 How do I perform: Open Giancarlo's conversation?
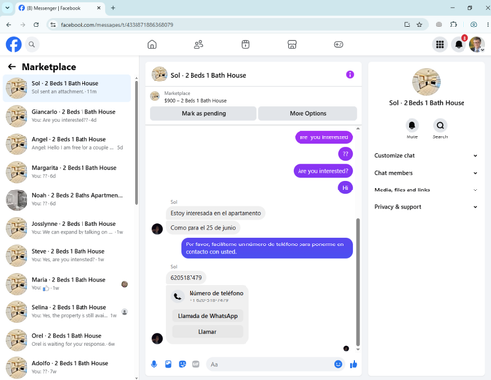[x=67, y=116]
